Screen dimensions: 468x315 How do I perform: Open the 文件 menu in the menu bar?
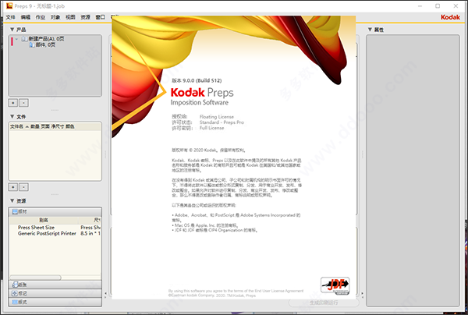10,17
